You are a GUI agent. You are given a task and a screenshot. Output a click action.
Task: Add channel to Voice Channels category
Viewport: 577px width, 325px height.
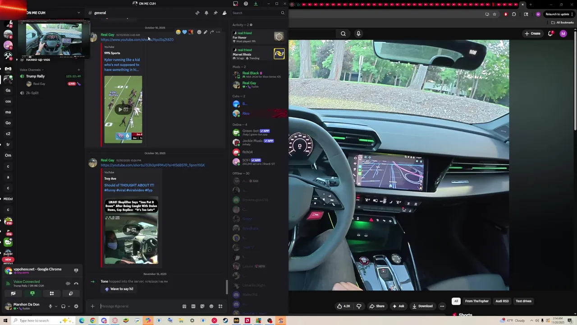[x=78, y=70]
